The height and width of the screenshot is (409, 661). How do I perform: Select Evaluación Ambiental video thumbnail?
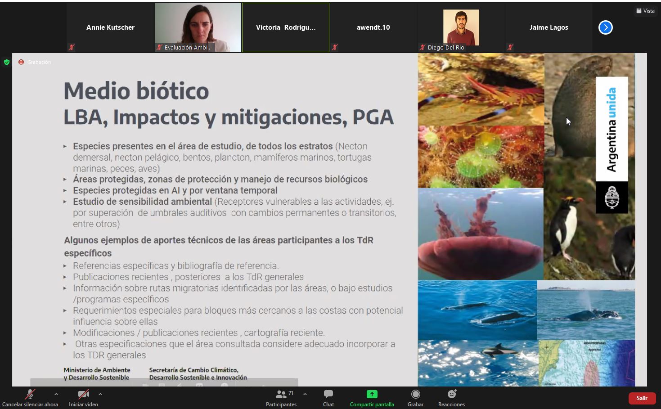pyautogui.click(x=198, y=27)
